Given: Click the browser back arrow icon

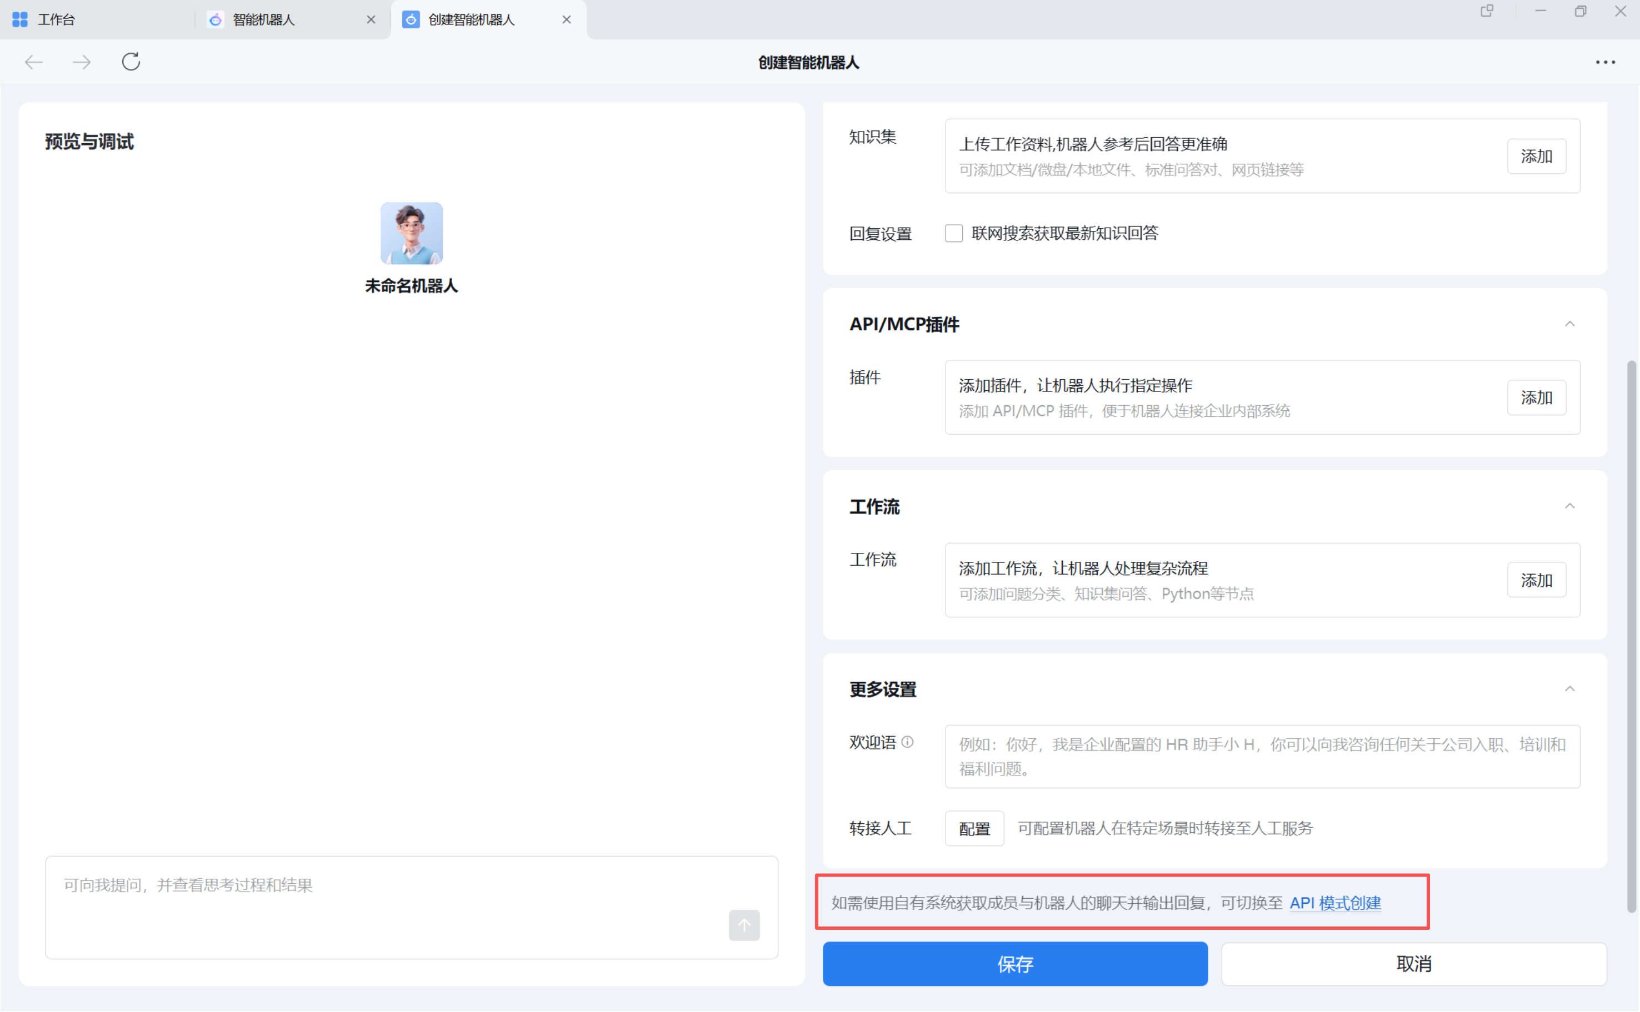Looking at the screenshot, I should 33,62.
